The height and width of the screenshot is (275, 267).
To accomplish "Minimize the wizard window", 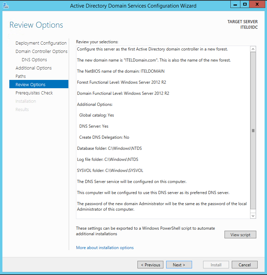I will point(235,4).
